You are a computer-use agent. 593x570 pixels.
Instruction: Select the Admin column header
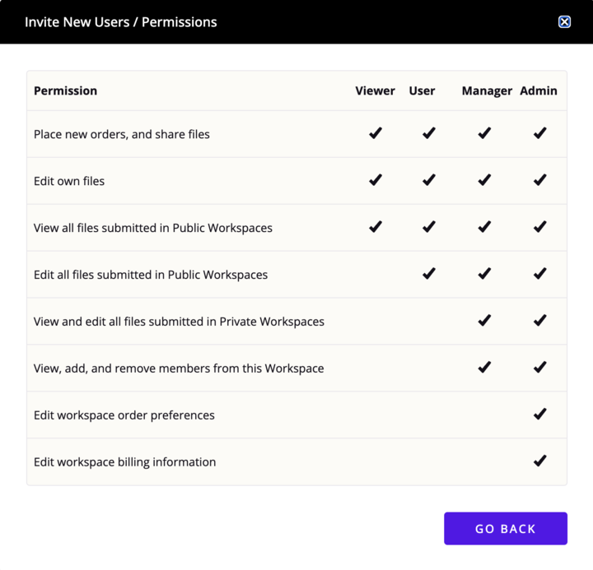(x=538, y=90)
